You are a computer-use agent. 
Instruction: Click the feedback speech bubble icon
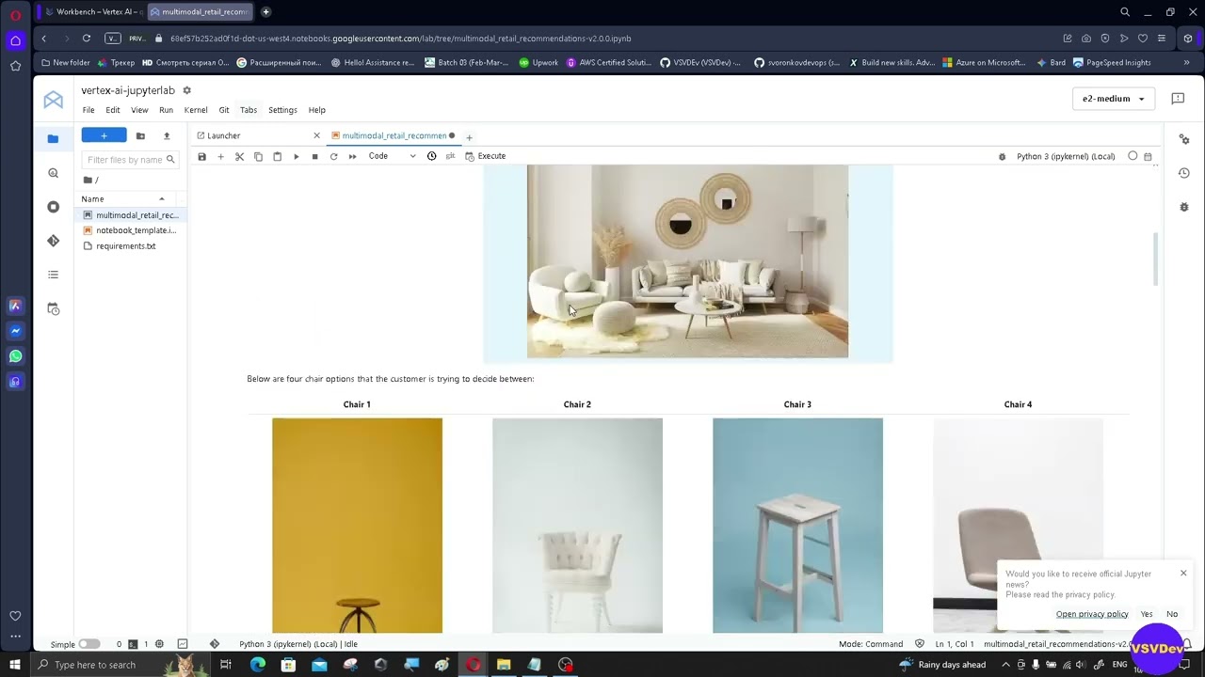pyautogui.click(x=1177, y=99)
